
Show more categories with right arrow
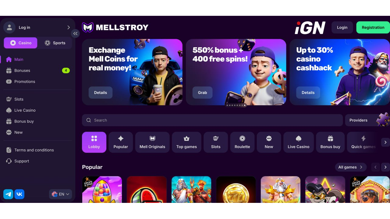click(385, 142)
